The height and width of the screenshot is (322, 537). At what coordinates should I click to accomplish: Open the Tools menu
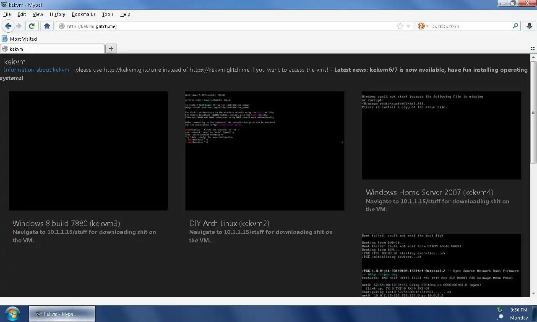(x=108, y=14)
